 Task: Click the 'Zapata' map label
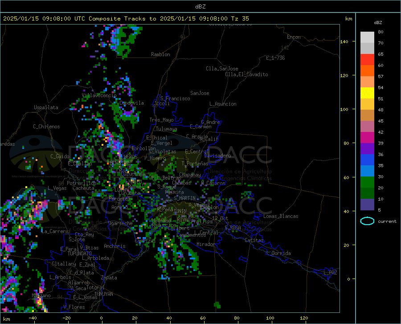pyautogui.click(x=109, y=278)
